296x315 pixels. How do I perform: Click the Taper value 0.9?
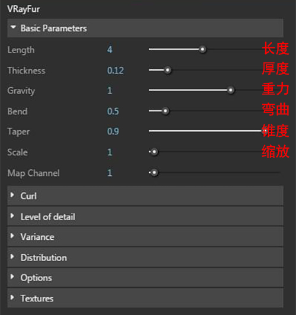[113, 131]
